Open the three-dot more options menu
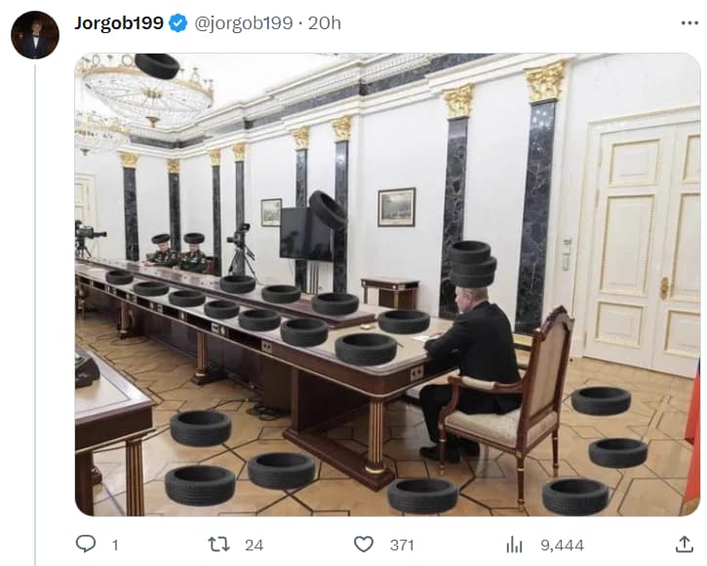Image resolution: width=707 pixels, height=566 pixels. [689, 23]
